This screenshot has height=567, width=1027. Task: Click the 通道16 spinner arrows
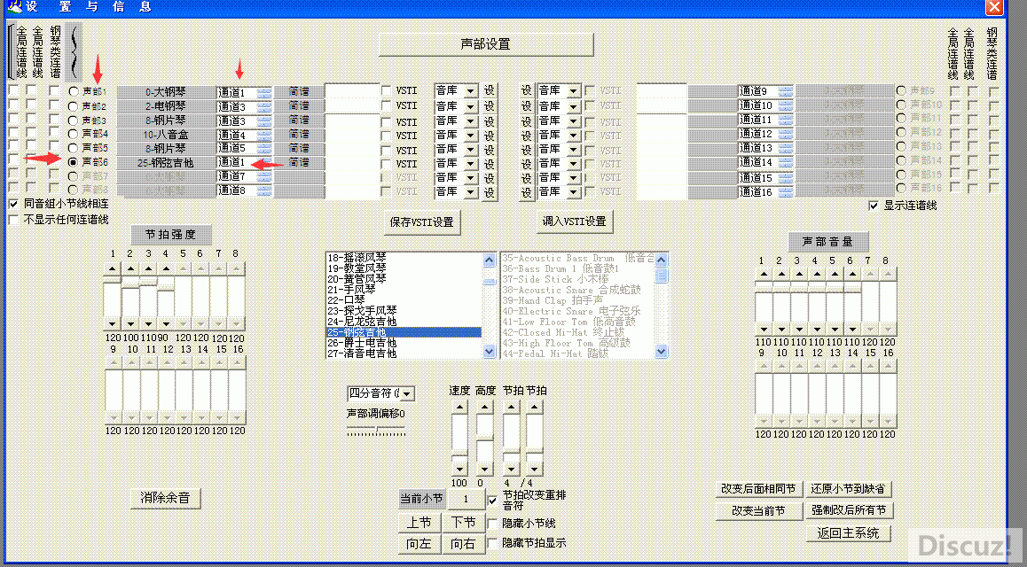[785, 192]
